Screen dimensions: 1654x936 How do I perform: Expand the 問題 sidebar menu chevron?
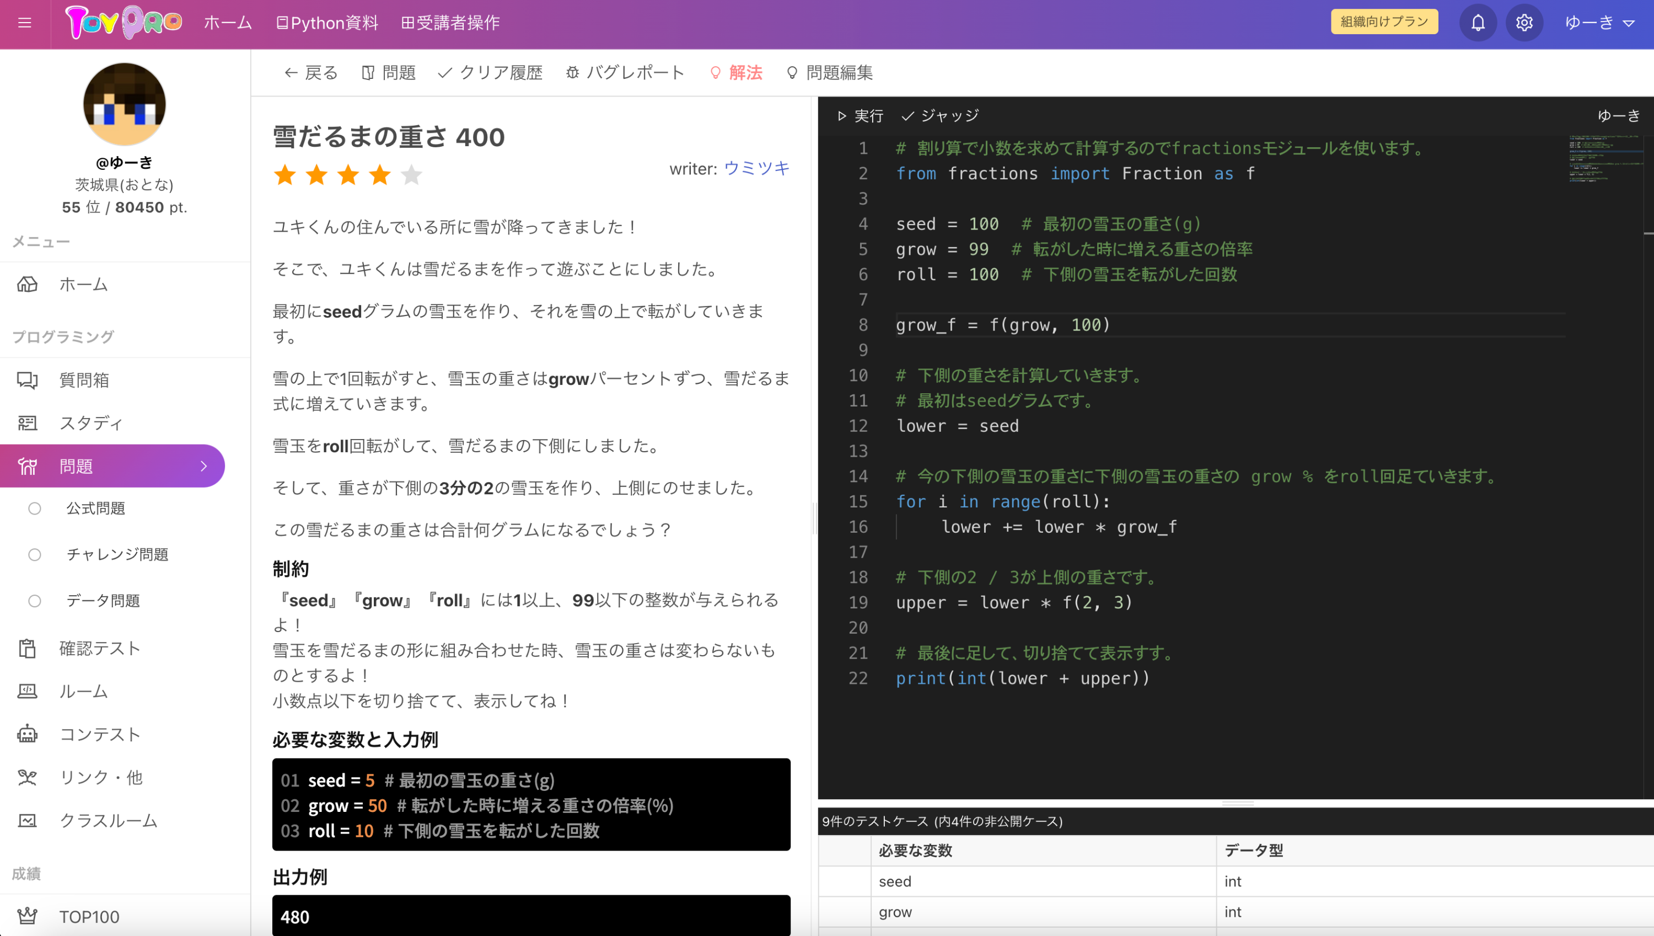[203, 466]
